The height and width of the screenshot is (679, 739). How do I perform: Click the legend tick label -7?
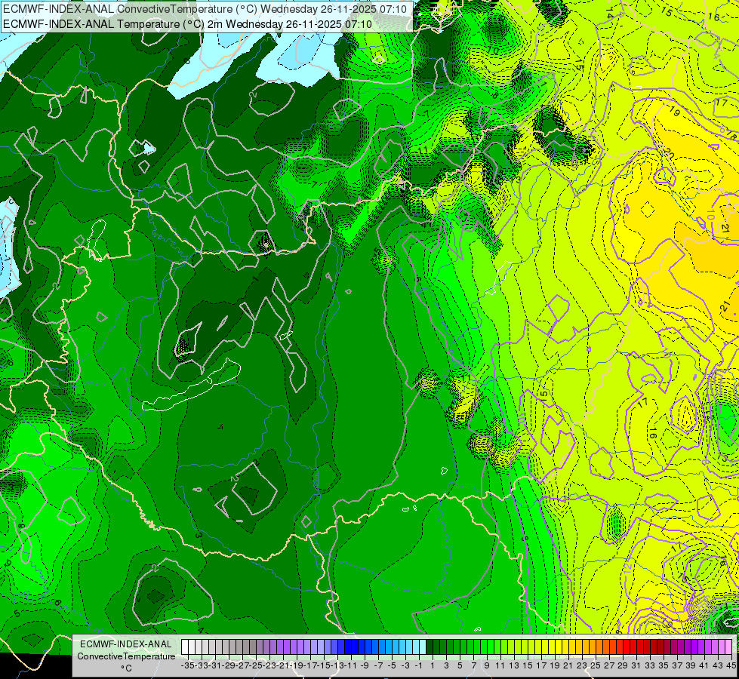pyautogui.click(x=378, y=665)
